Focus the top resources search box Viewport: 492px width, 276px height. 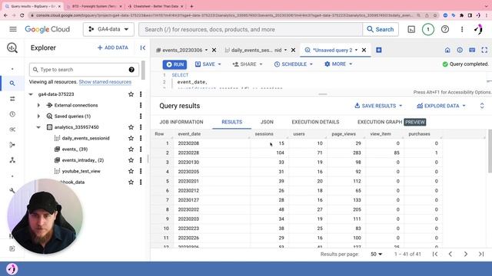point(251,29)
